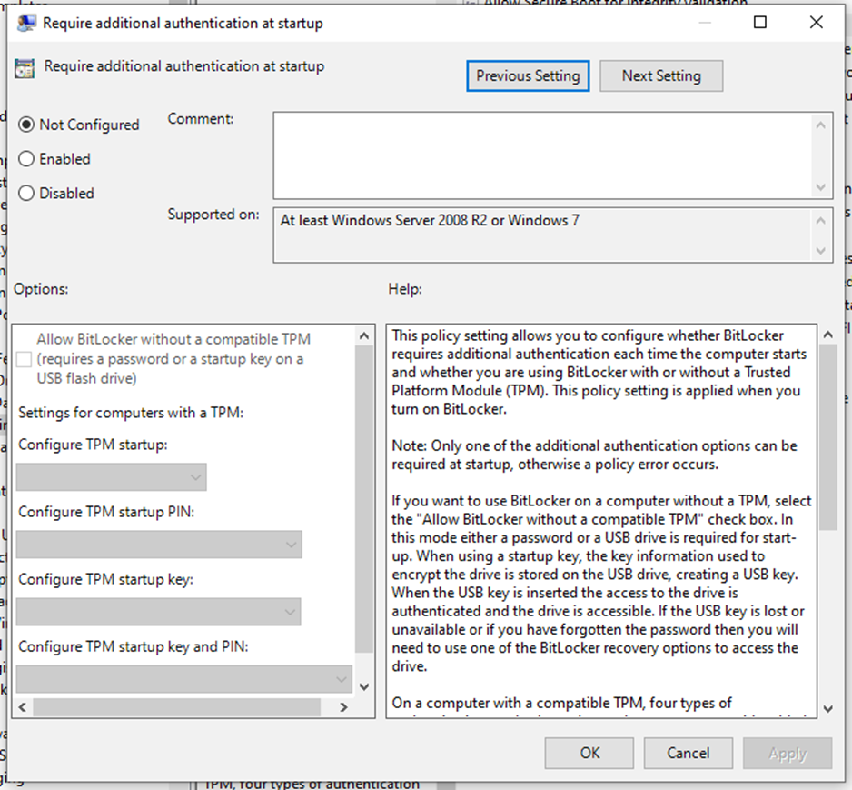Click the 'Settings for computers with a TPM:' label
The image size is (852, 790).
pos(131,413)
